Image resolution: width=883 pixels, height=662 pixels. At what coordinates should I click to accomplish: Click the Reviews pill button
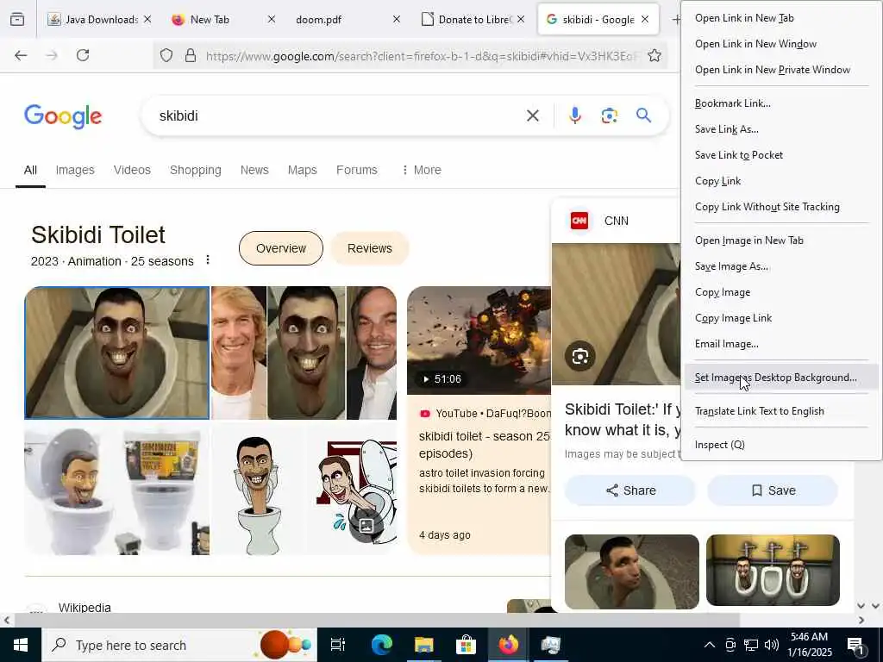click(369, 248)
